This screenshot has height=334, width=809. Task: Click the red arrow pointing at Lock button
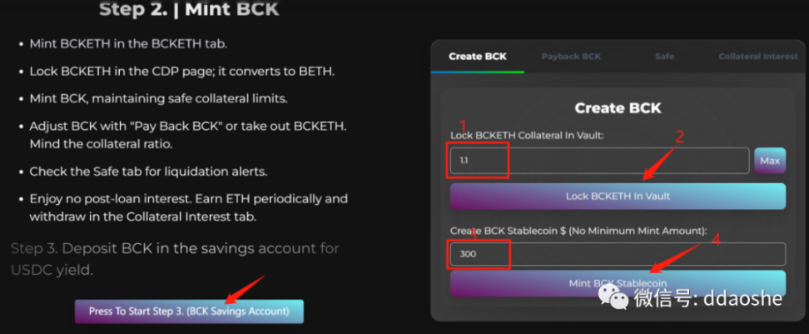pyautogui.click(x=658, y=164)
